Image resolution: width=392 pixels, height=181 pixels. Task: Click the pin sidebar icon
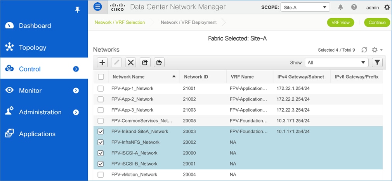coord(78,10)
